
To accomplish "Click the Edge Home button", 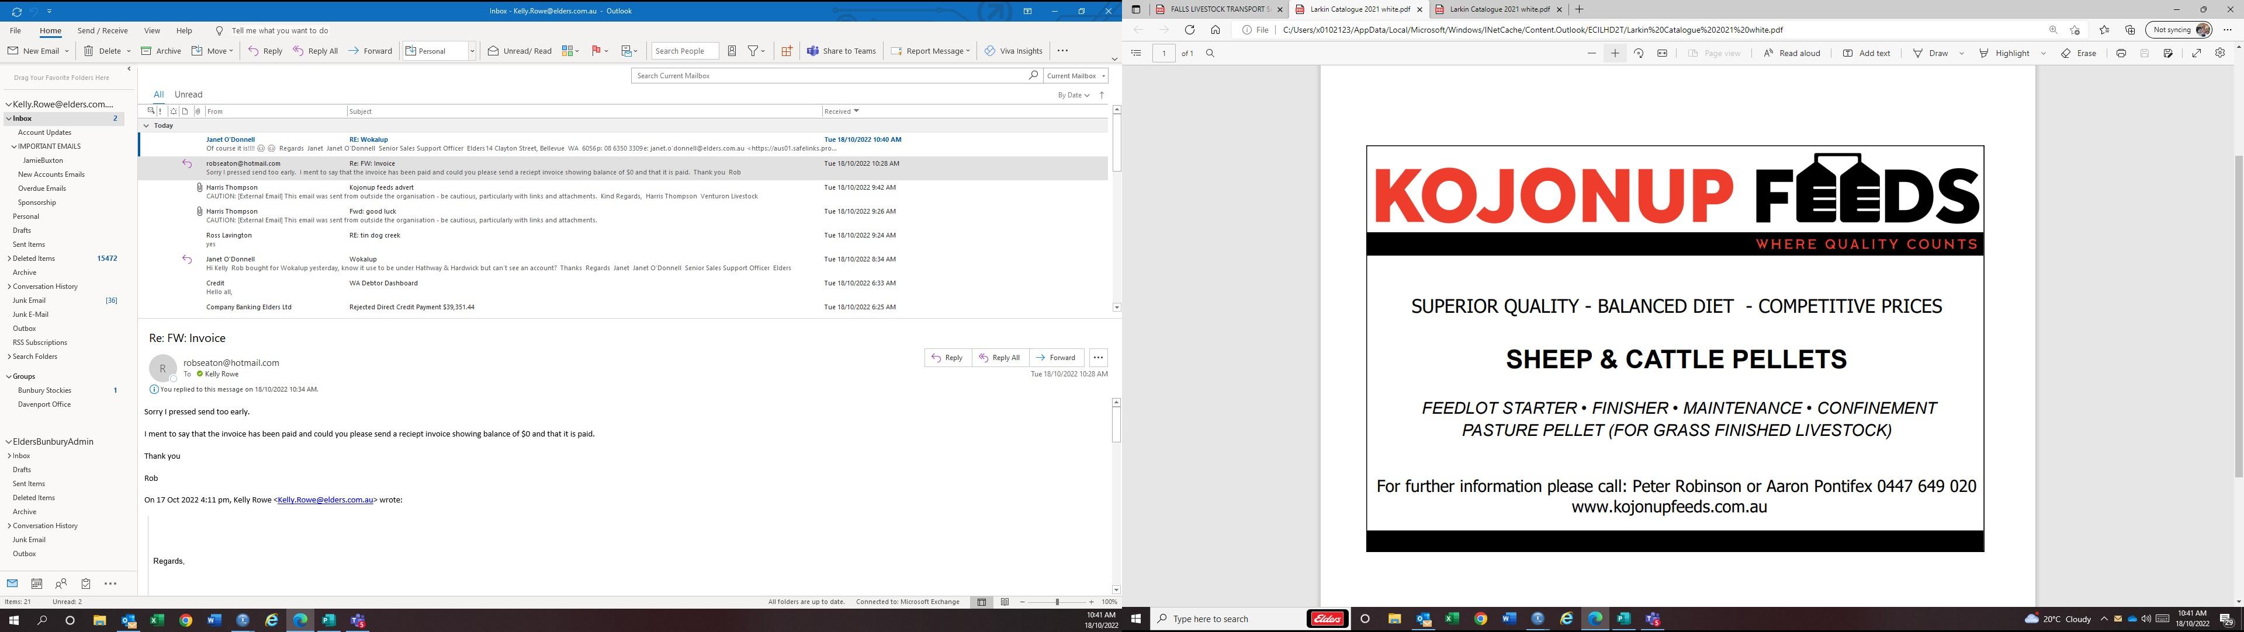I will click(1214, 30).
